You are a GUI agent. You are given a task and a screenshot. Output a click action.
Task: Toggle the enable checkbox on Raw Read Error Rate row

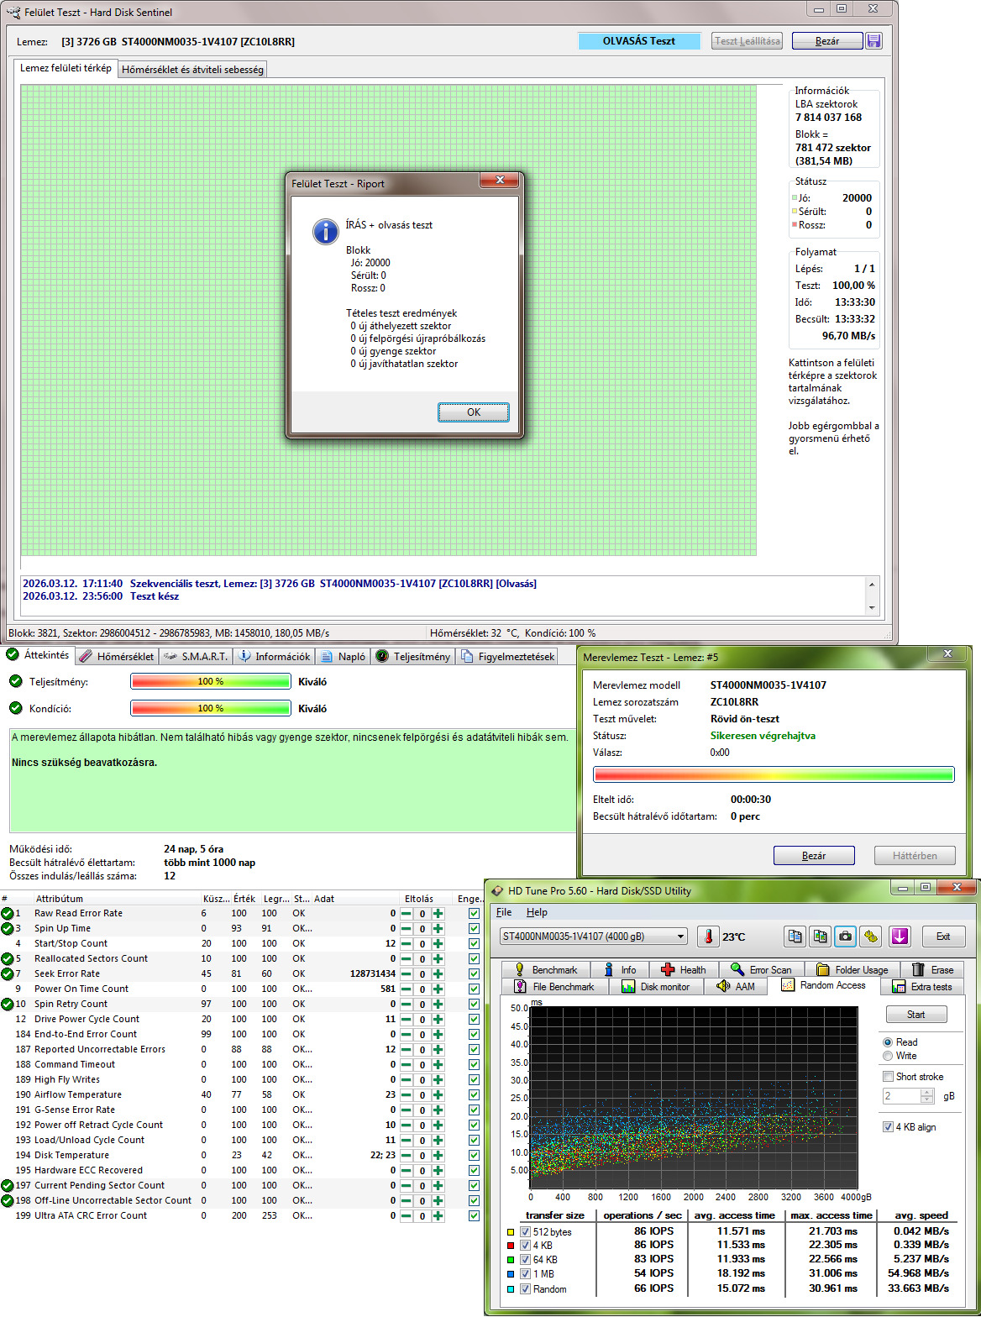click(x=475, y=914)
